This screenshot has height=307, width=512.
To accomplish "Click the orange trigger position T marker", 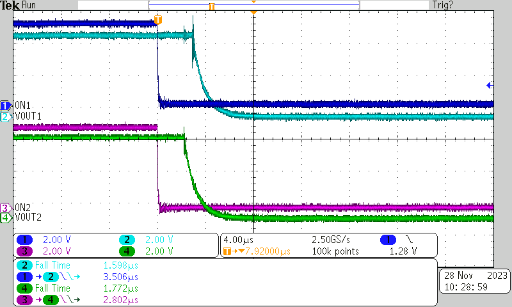I will click(x=158, y=20).
